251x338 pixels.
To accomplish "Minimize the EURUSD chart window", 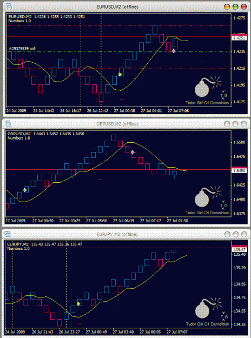I will pyautogui.click(x=227, y=6).
